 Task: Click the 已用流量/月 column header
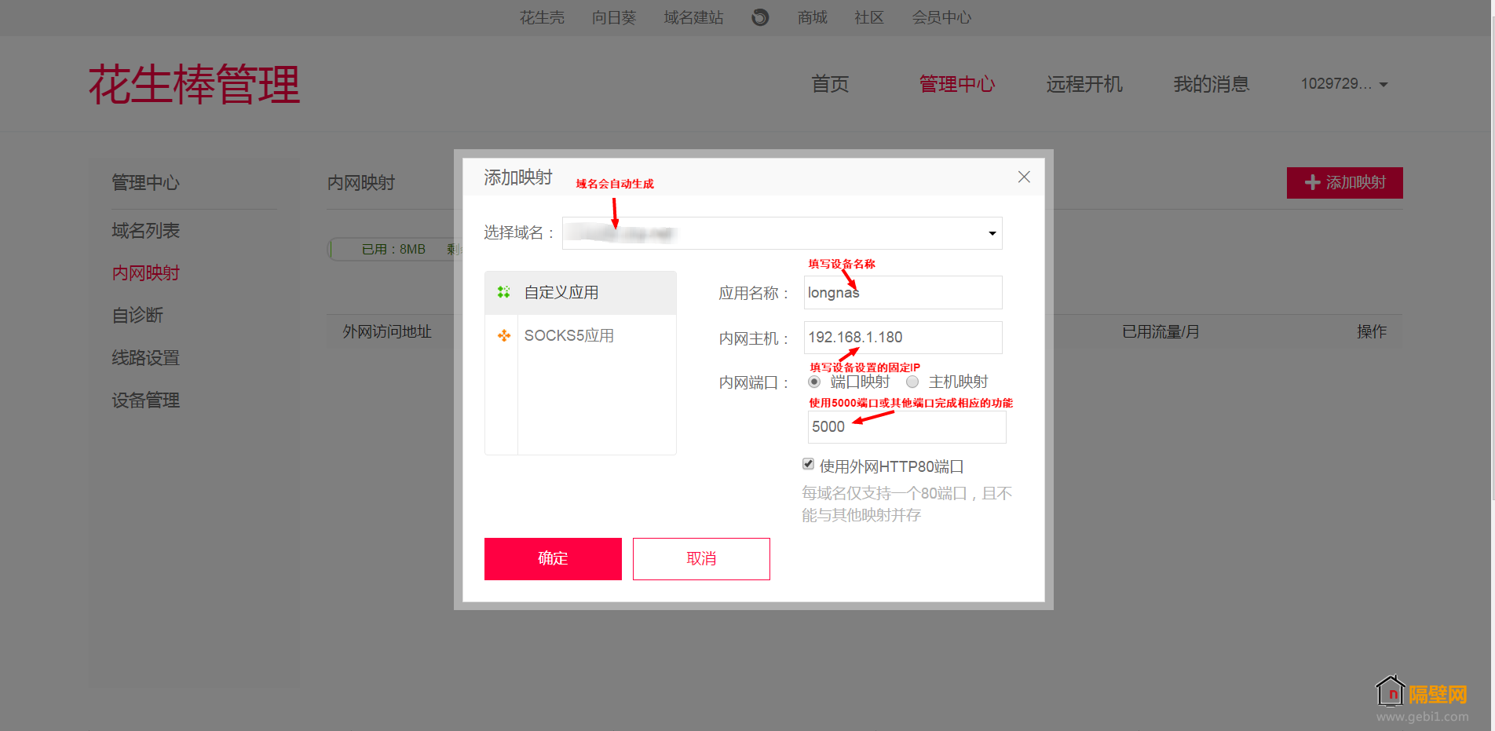[1161, 332]
